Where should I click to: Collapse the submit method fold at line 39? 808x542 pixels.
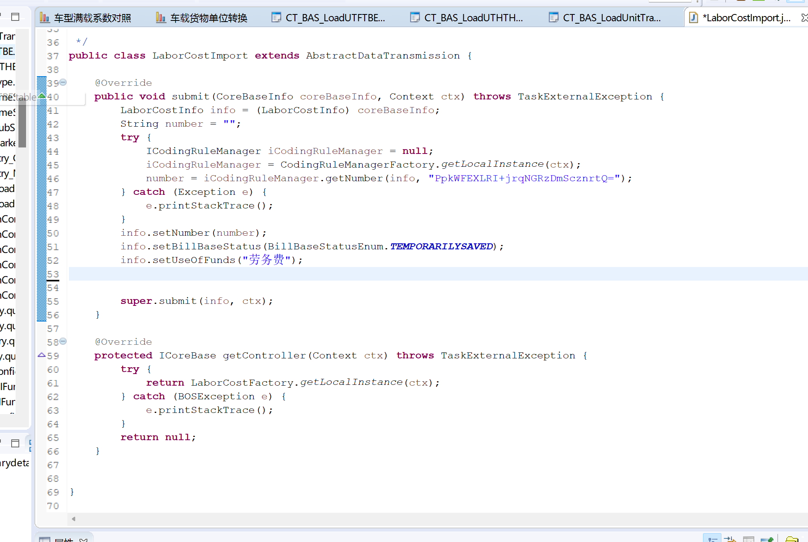point(63,83)
